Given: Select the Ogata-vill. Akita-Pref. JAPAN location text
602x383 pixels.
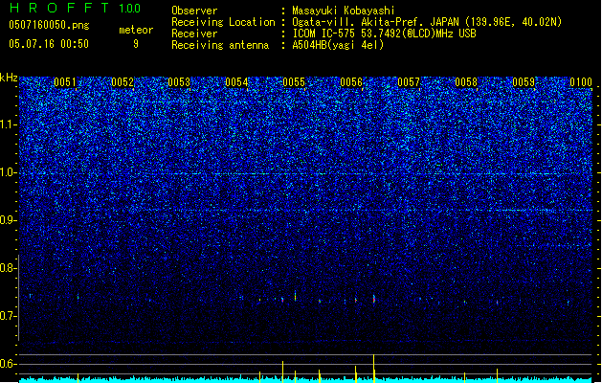Looking at the screenshot, I should tap(427, 22).
